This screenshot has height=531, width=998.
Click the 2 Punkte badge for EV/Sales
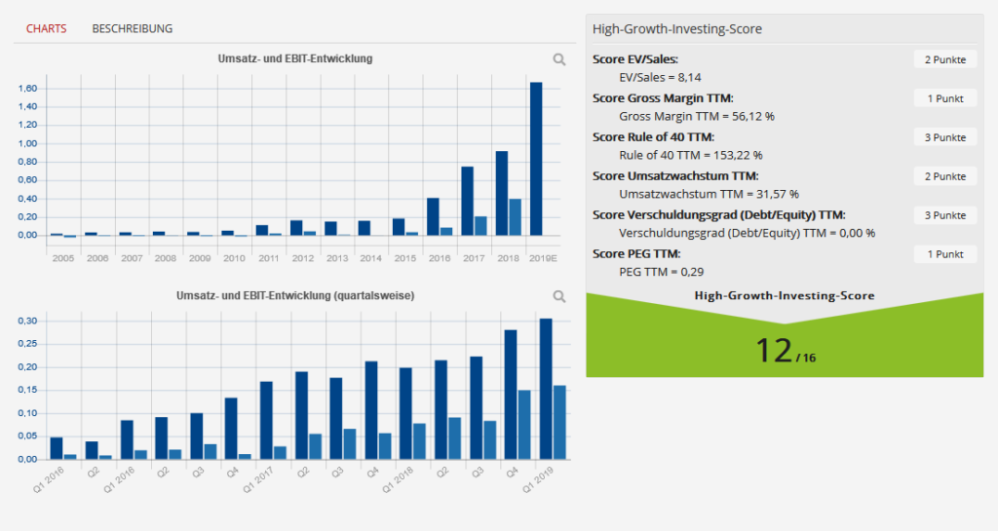click(x=945, y=59)
